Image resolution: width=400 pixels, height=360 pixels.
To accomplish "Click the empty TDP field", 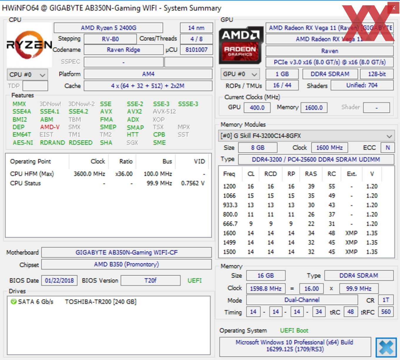I will pyautogui.click(x=35, y=86).
